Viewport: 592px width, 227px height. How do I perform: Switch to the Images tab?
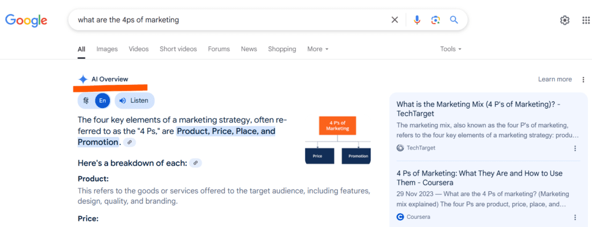[107, 49]
